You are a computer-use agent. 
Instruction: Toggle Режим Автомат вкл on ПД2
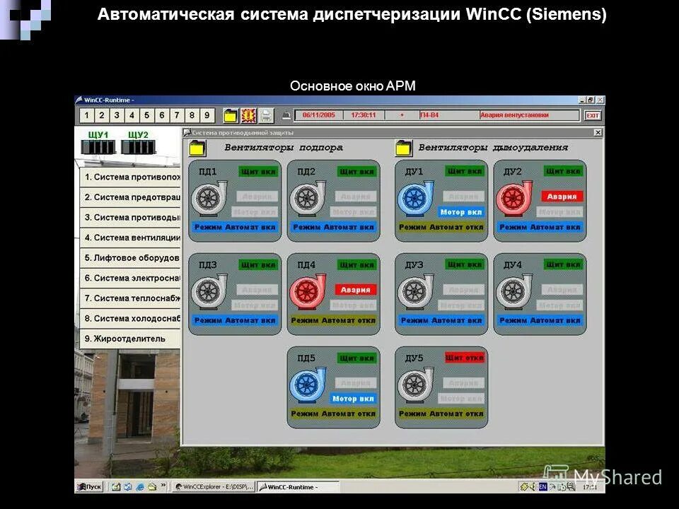(332, 228)
